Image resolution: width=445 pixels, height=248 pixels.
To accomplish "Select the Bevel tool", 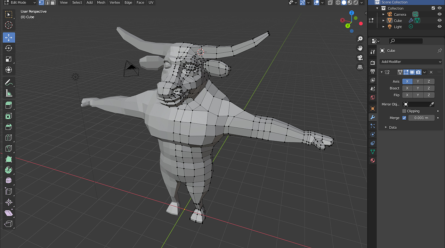I will point(9,127).
